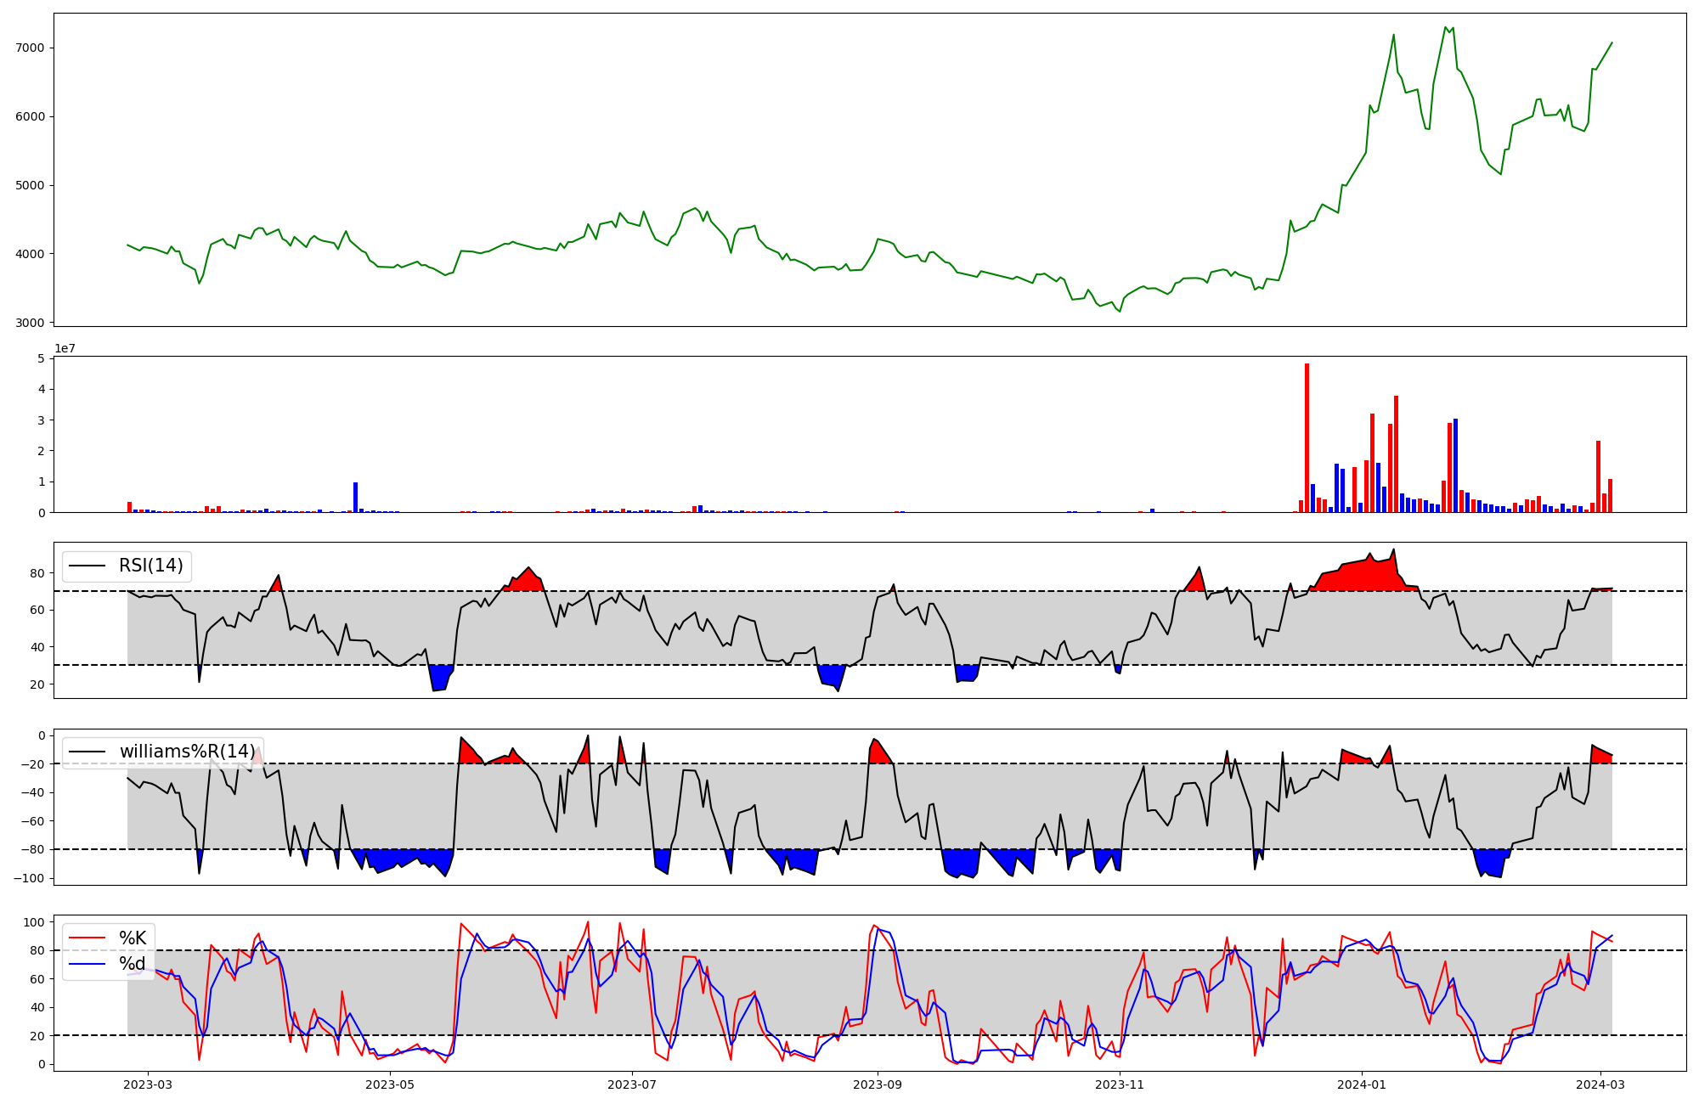Click the blue %d legend line sample

[x=87, y=963]
